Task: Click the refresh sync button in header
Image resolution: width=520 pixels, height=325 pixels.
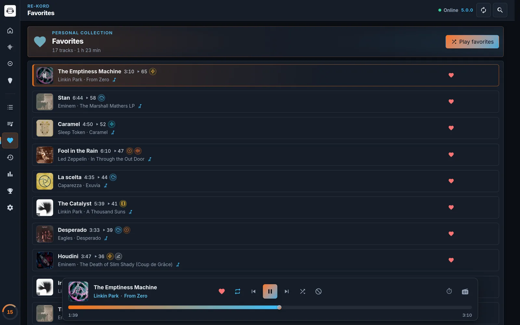Action: click(483, 10)
